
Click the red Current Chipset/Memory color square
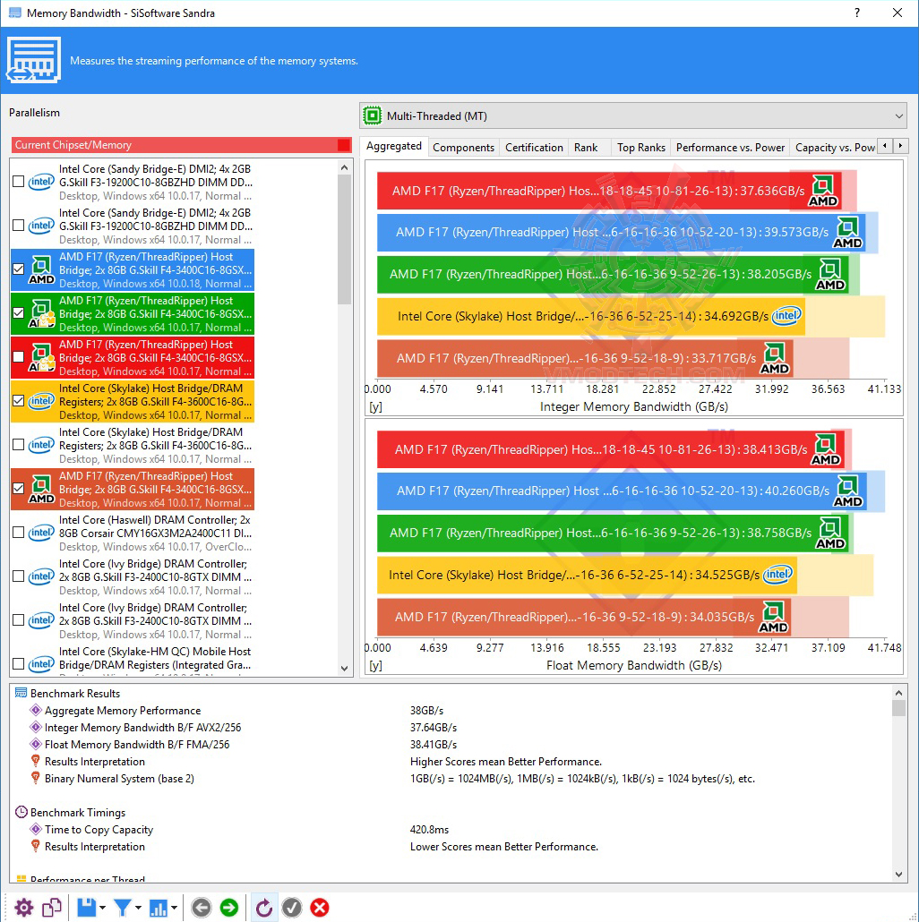pos(344,145)
